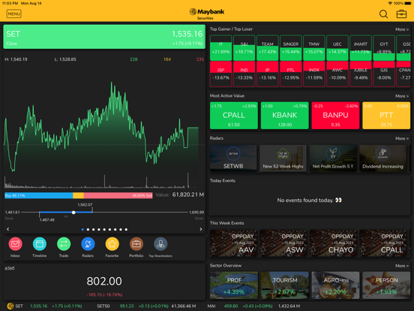Select top loser GJS tile
This screenshot has width=414, height=311.
(x=384, y=74)
